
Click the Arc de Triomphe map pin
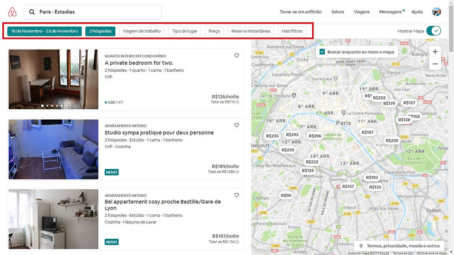pyautogui.click(x=294, y=95)
